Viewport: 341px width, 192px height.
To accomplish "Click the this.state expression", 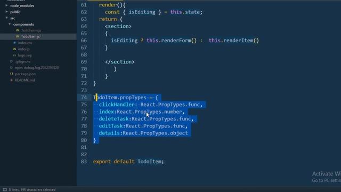I will 185,12.
